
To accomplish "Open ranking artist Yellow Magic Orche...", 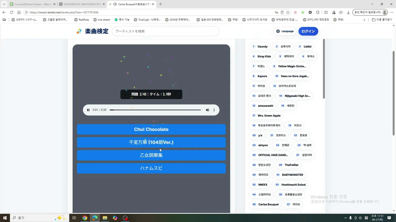I will click(x=289, y=66).
